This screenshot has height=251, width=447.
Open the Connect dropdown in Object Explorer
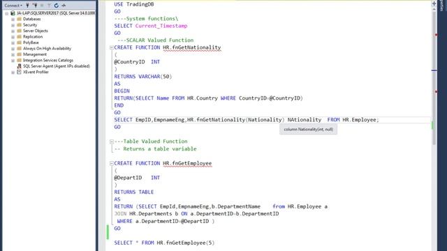point(13,6)
